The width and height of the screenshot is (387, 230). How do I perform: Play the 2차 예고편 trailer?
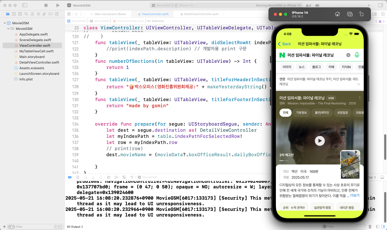320,141
